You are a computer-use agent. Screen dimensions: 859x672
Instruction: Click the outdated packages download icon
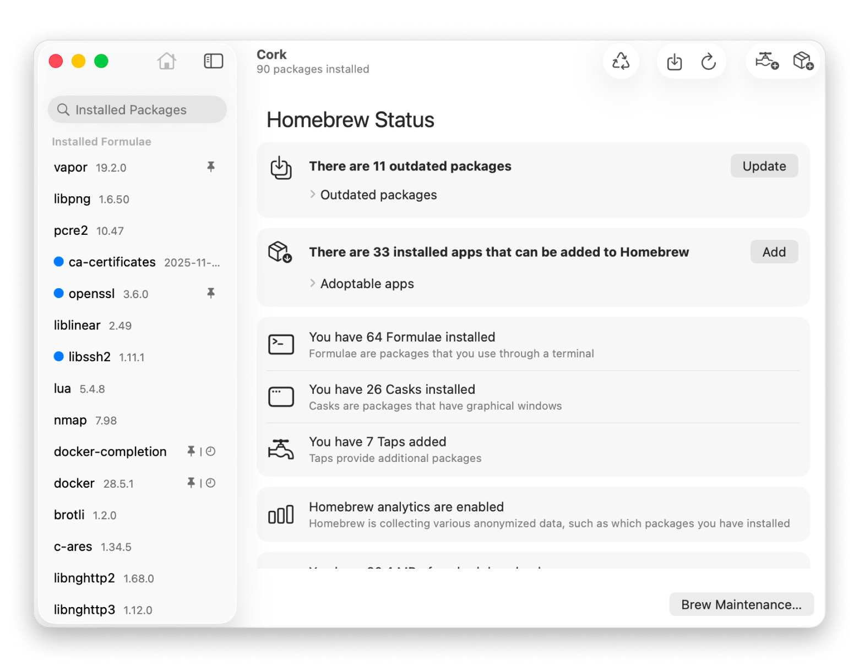tap(281, 168)
